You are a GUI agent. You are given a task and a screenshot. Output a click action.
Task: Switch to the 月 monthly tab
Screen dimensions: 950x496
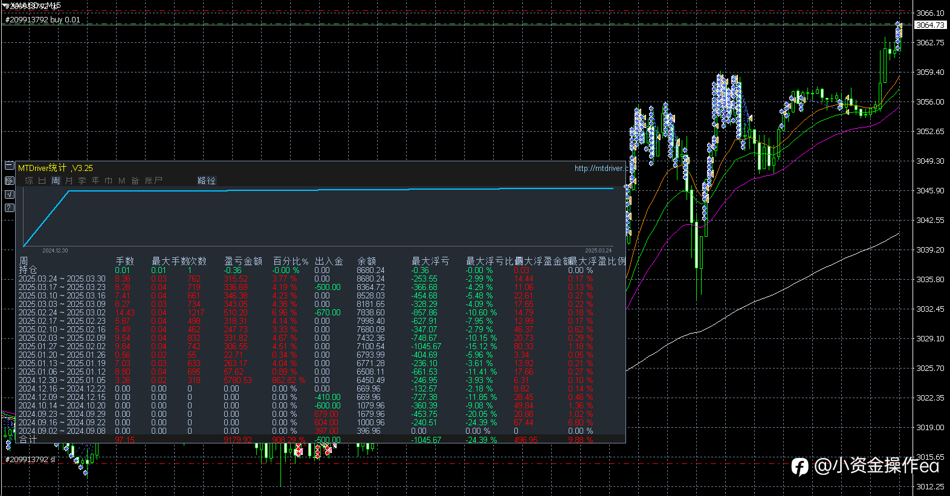point(69,181)
